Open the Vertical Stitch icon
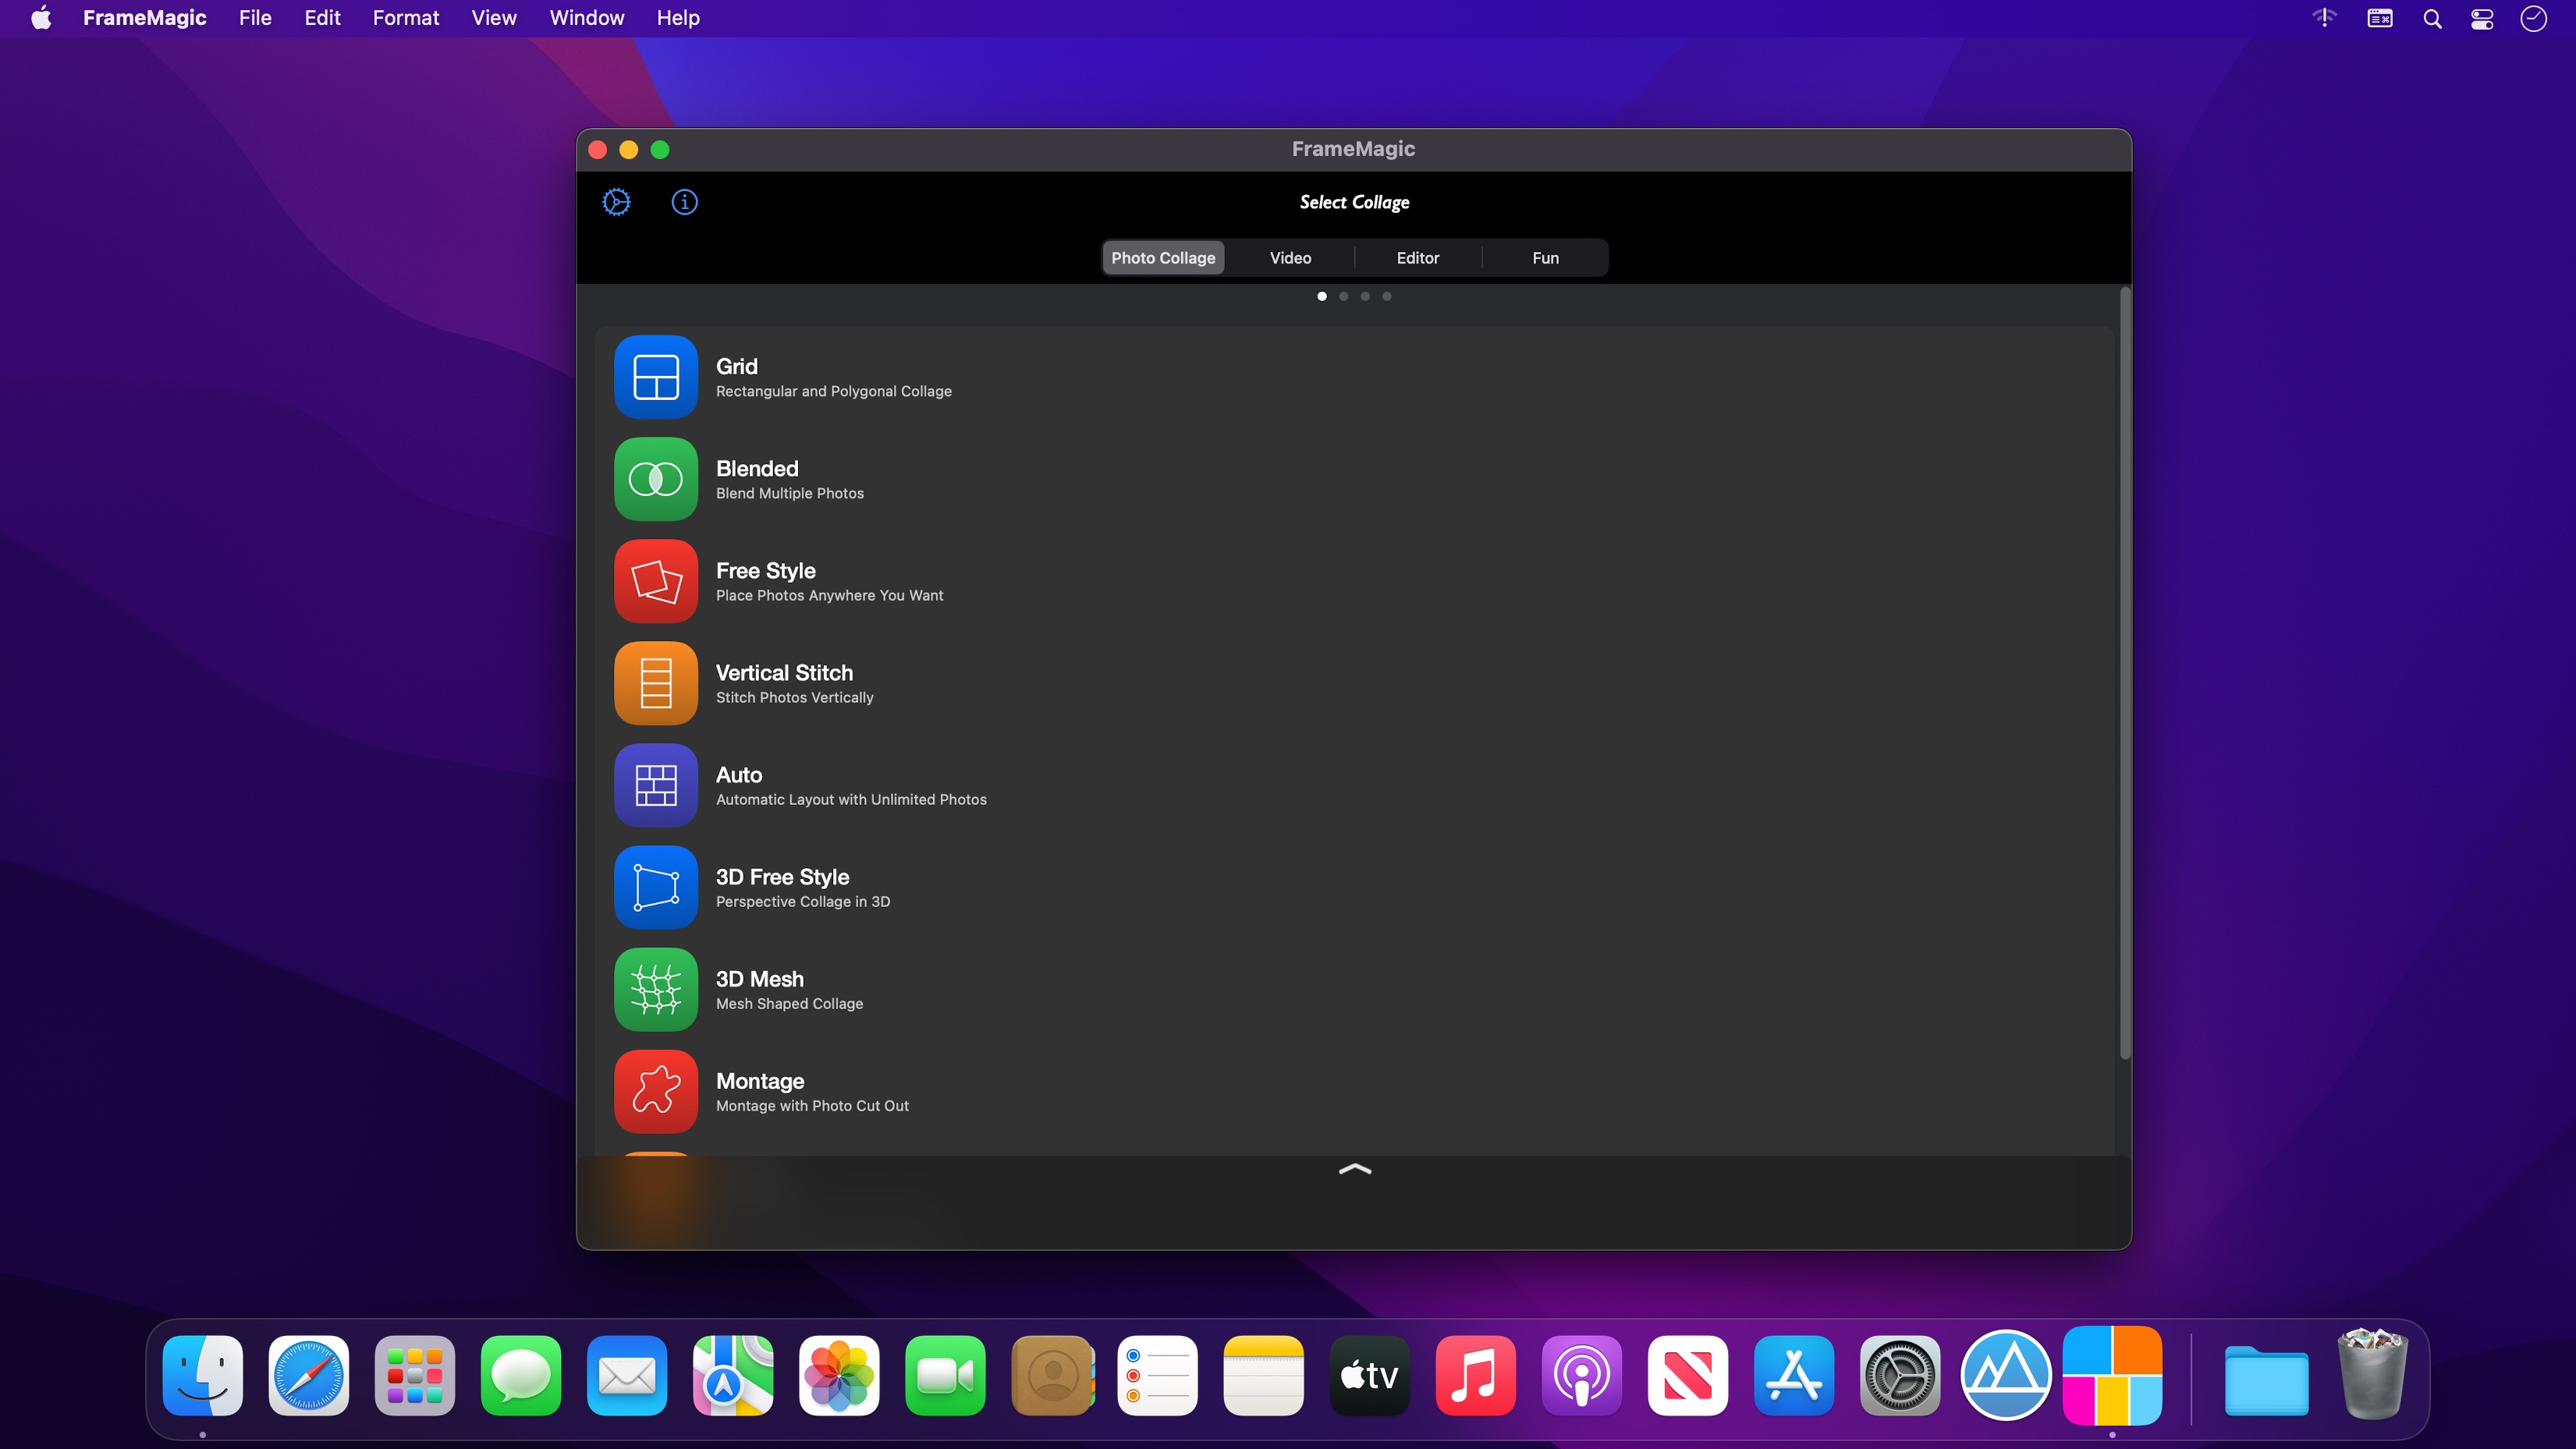Viewport: 2576px width, 1449px height. [x=656, y=683]
